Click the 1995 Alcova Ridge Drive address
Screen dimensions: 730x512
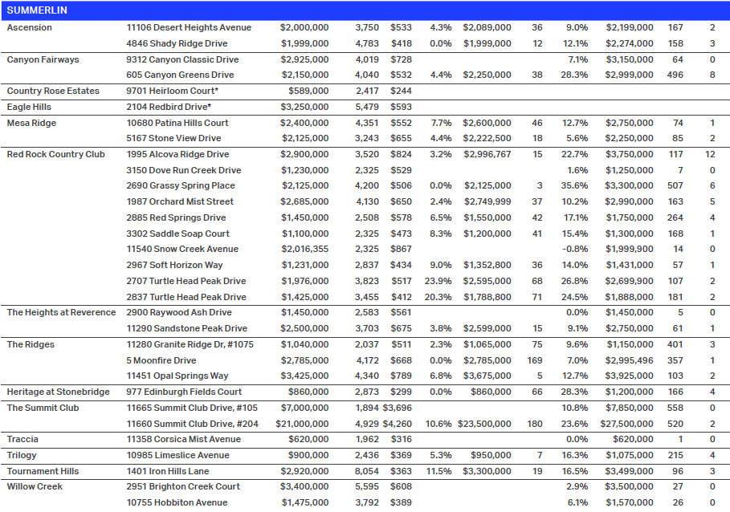coord(177,154)
